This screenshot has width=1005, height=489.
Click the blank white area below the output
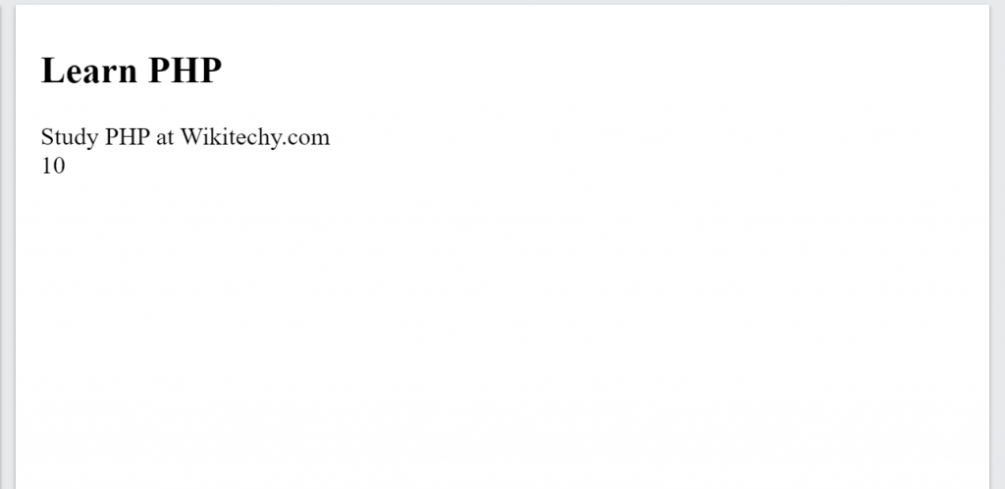[x=491, y=343]
